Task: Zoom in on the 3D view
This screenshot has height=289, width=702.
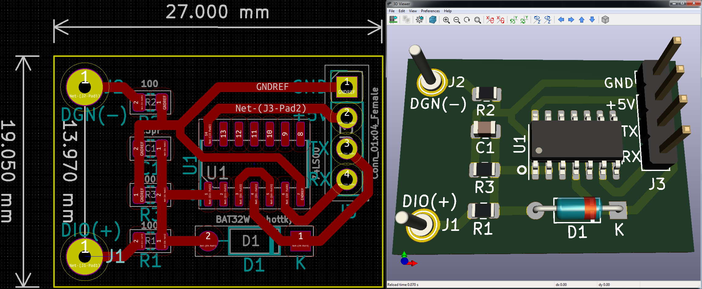Action: coord(446,20)
